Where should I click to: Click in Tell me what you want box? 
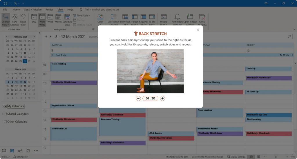[102, 10]
